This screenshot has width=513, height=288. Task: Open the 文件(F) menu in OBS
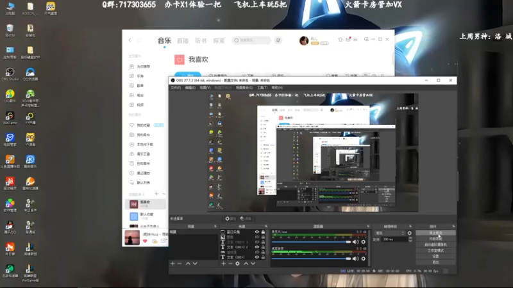pos(176,88)
